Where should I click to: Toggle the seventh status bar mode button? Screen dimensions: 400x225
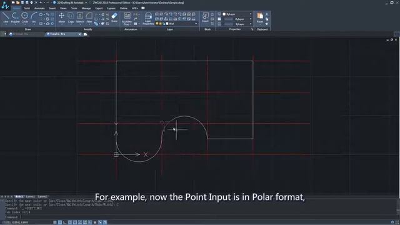pyautogui.click(x=85, y=222)
